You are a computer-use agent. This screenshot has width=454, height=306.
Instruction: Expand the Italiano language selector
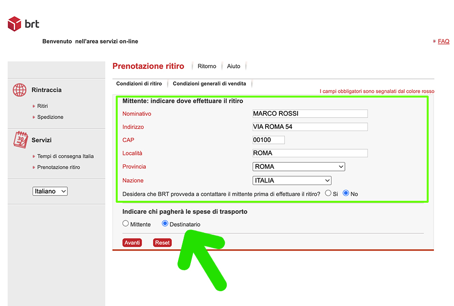pyautogui.click(x=50, y=191)
